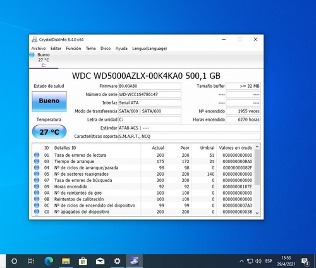Screen dimensions: 316x268
Task: Select row Tasa de errores de lectura
Action: click(x=143, y=155)
